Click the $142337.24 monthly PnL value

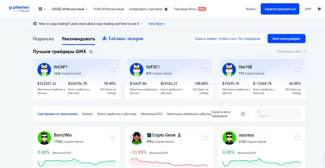coord(47,84)
